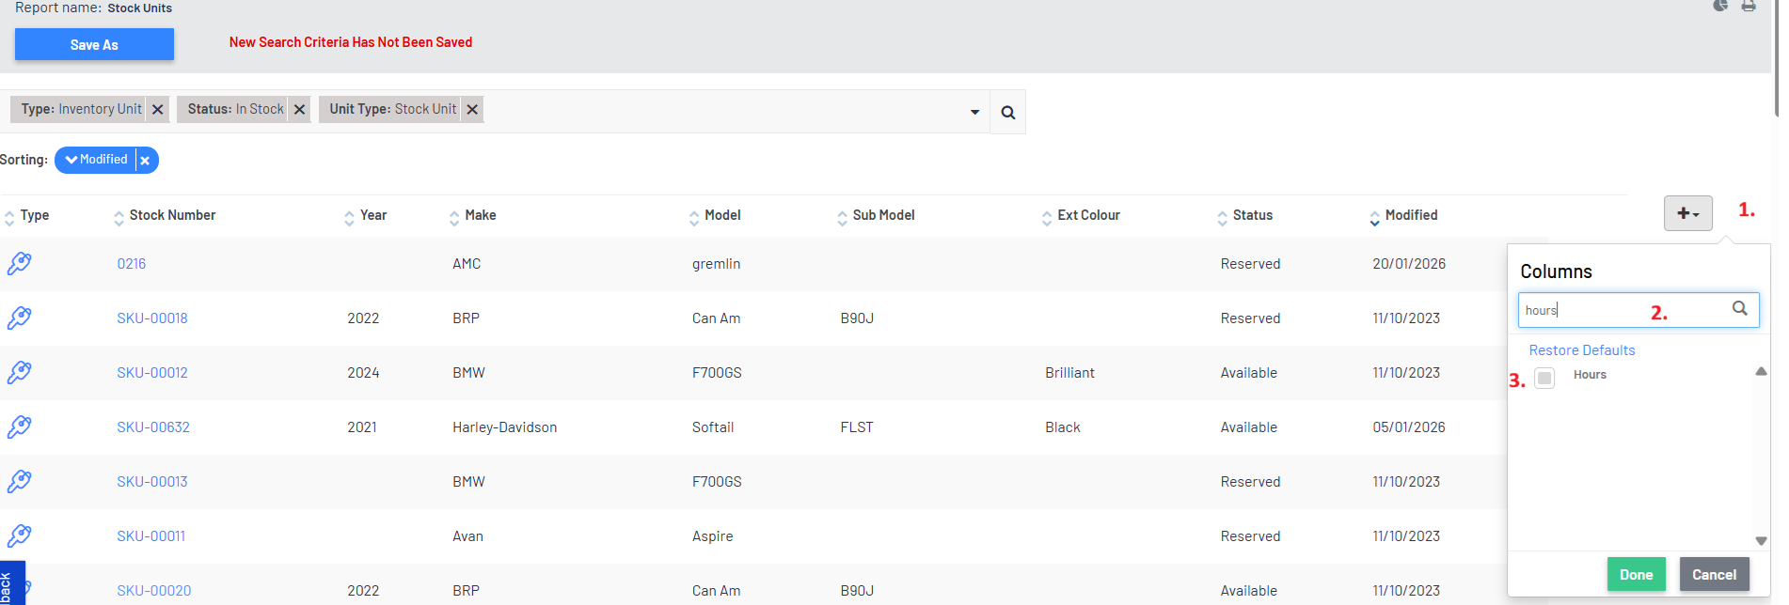The image size is (1789, 605).
Task: Remove the Unit Type: Stock Unit filter
Action: (x=472, y=110)
